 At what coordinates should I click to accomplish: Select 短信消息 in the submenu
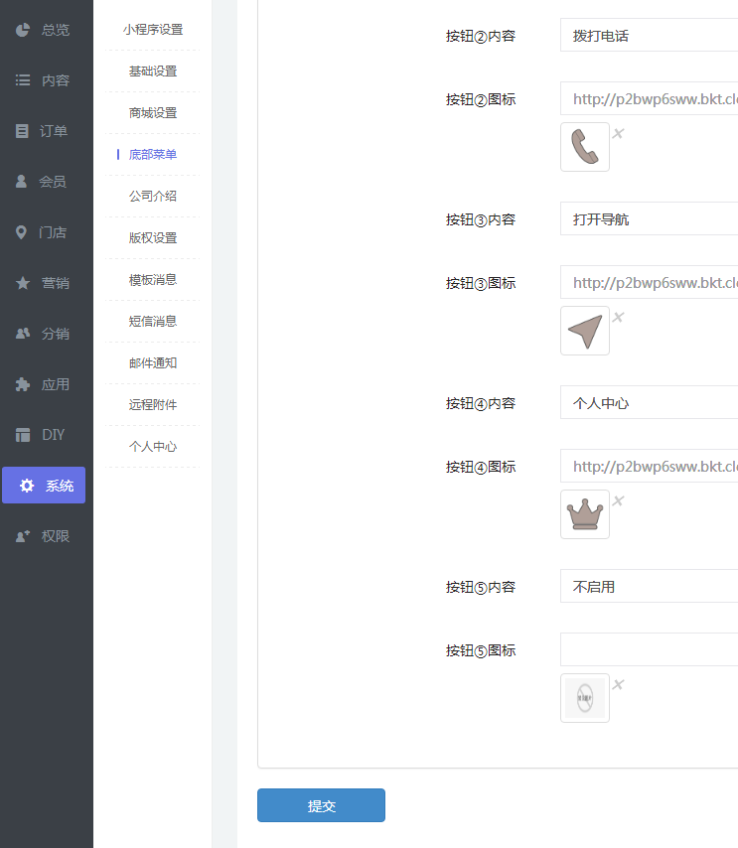coord(153,322)
